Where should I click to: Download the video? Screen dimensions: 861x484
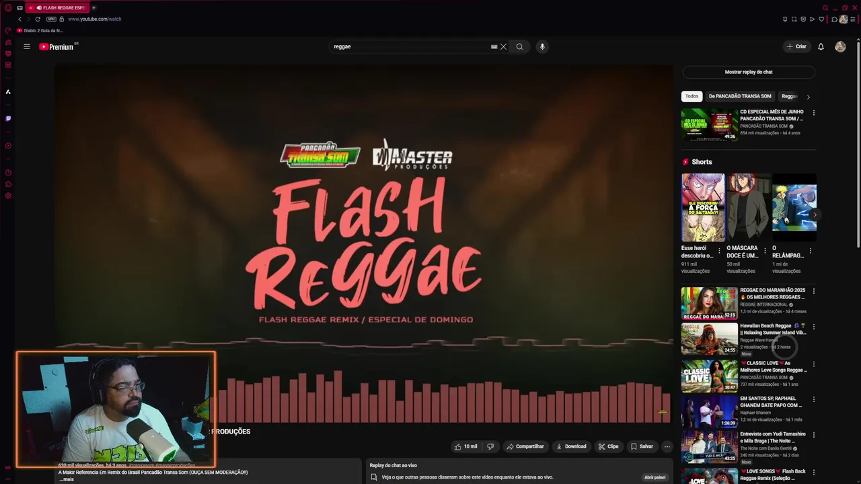571,446
